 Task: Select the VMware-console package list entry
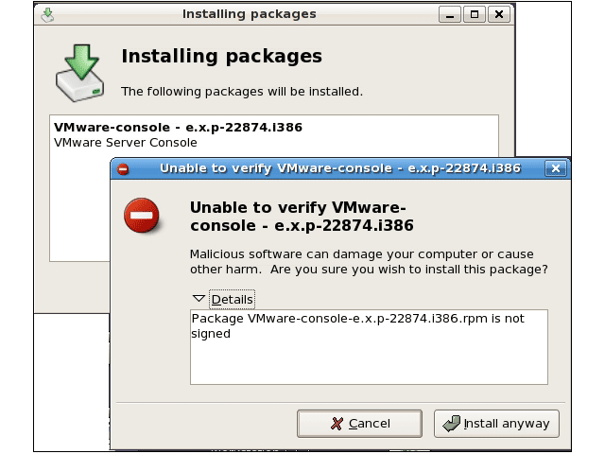click(x=178, y=134)
